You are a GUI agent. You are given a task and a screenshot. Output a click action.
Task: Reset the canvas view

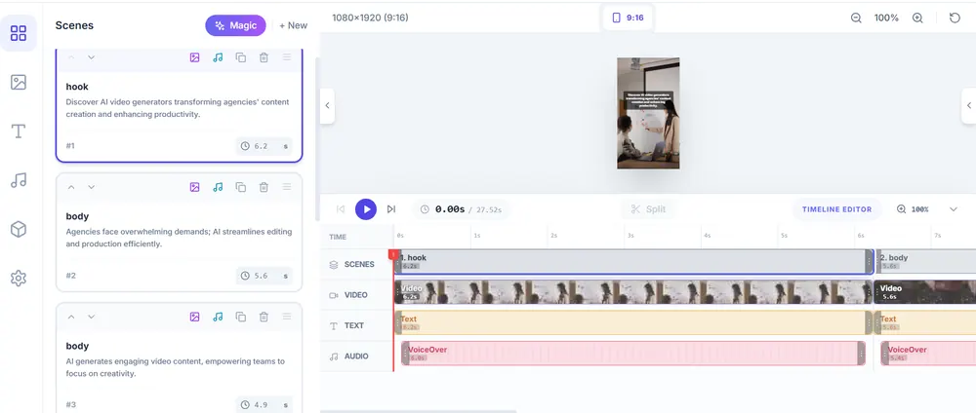[x=955, y=18]
